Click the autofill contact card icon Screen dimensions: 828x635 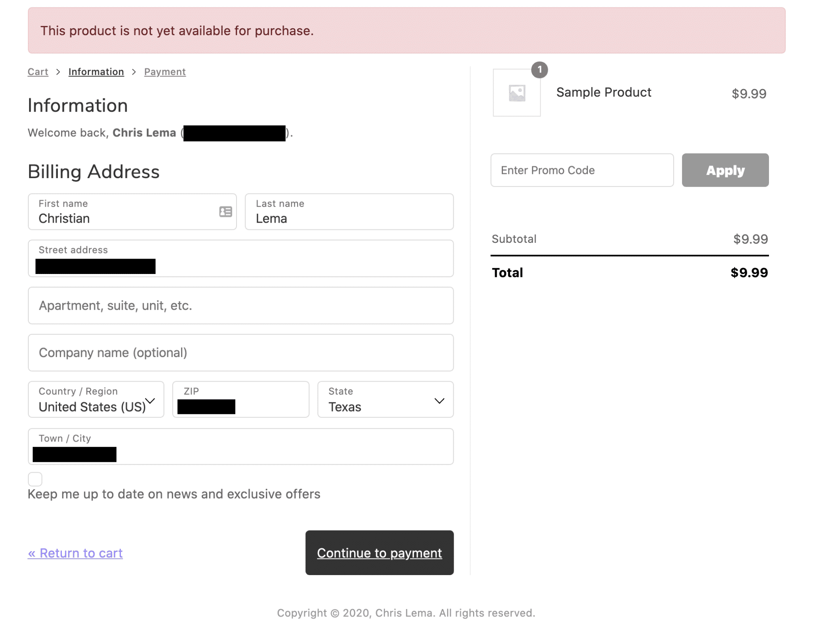point(225,212)
